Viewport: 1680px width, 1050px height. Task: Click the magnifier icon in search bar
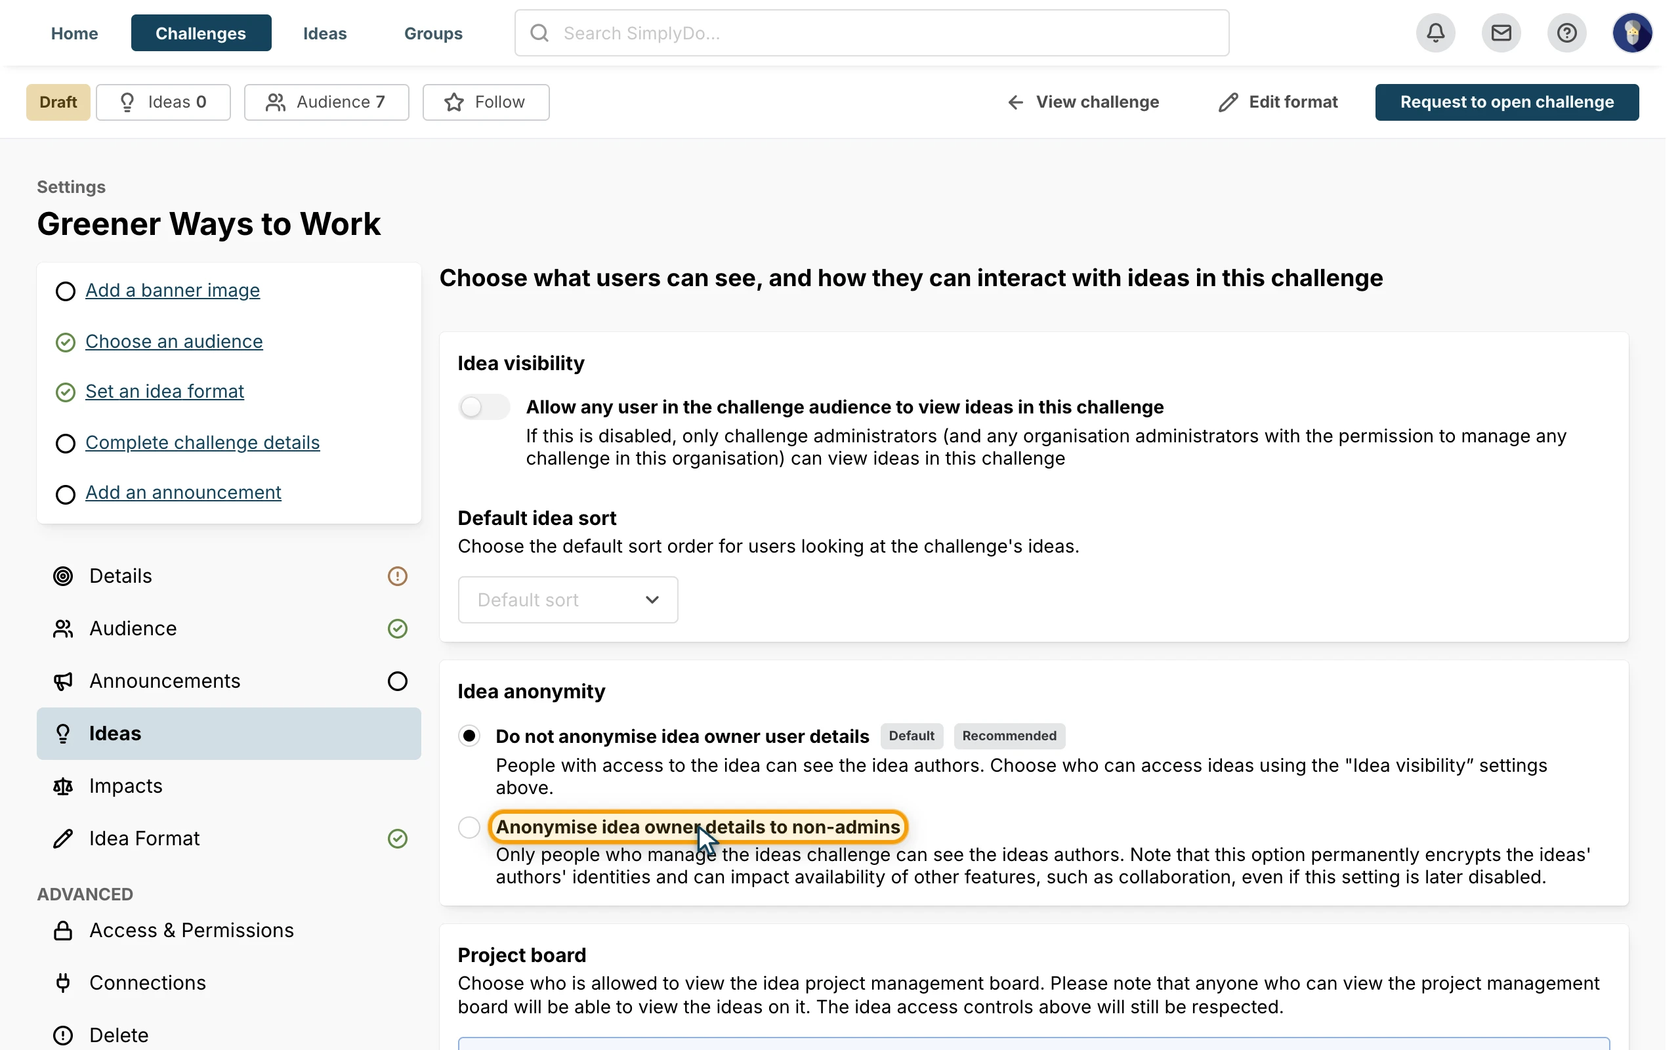[539, 33]
